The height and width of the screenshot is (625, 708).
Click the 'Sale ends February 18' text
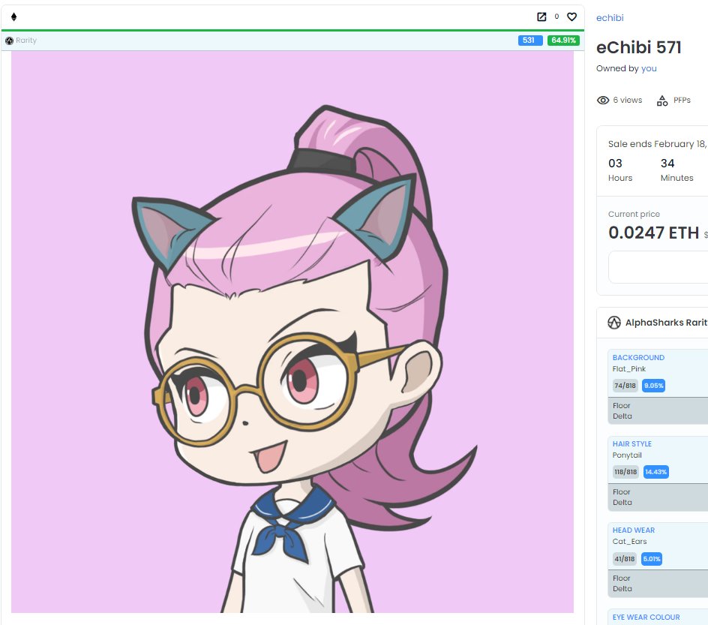tap(657, 143)
